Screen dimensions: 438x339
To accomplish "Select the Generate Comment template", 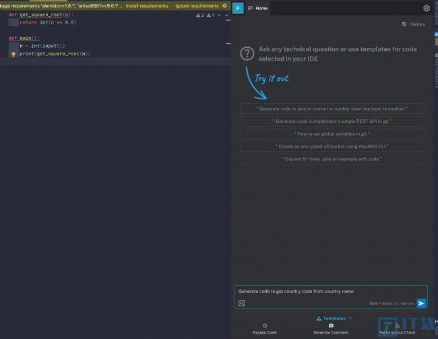I will click(331, 329).
